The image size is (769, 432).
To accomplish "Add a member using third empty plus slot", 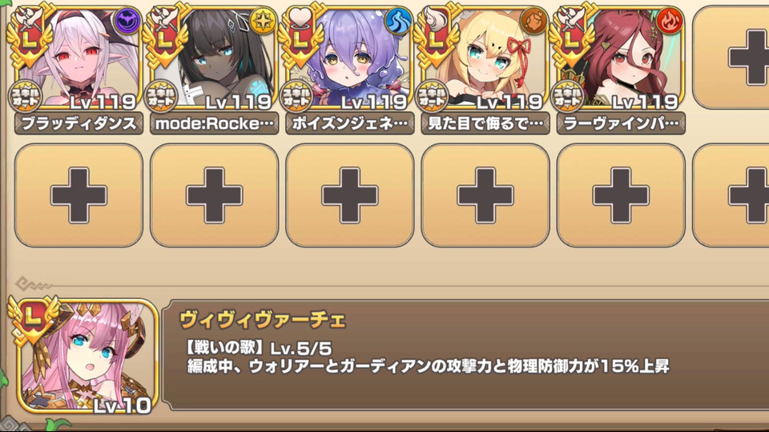I will pos(350,195).
